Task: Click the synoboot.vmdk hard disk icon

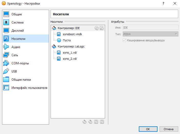Action: 59,34
